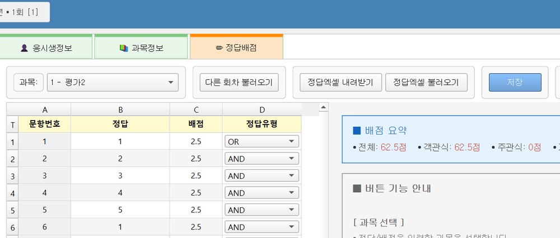Click the 정답엑셀 불러오기 button

point(426,82)
